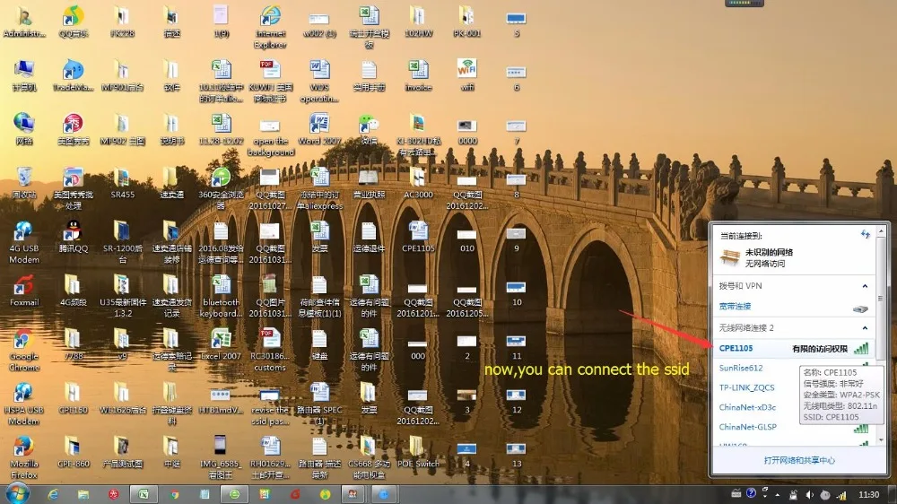
Task: Open the 4G USB Modem shortcut
Action: pyautogui.click(x=24, y=242)
